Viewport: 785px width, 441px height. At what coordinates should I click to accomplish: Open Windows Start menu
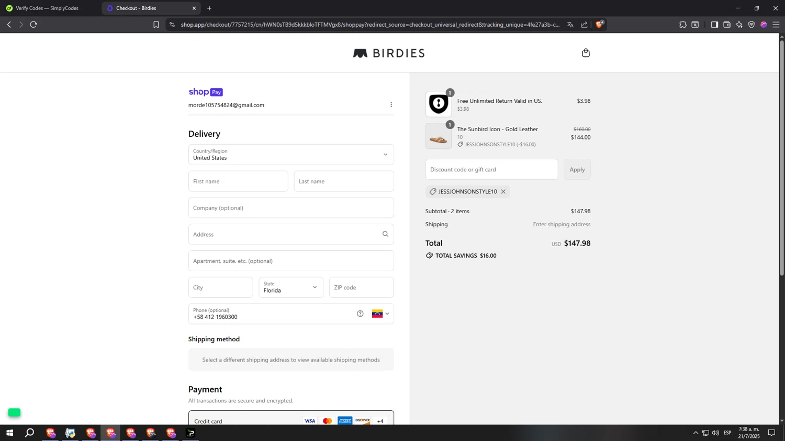9,433
